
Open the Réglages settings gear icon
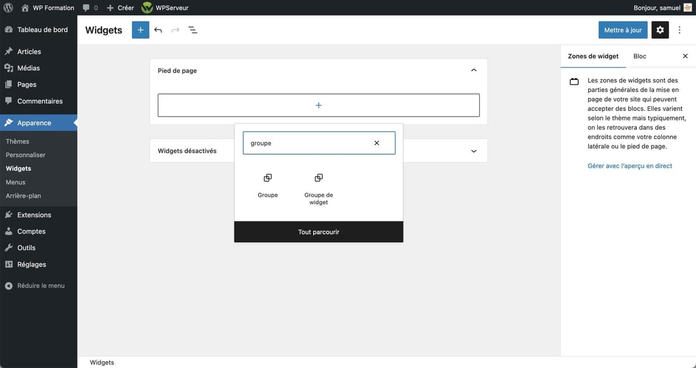coord(659,29)
